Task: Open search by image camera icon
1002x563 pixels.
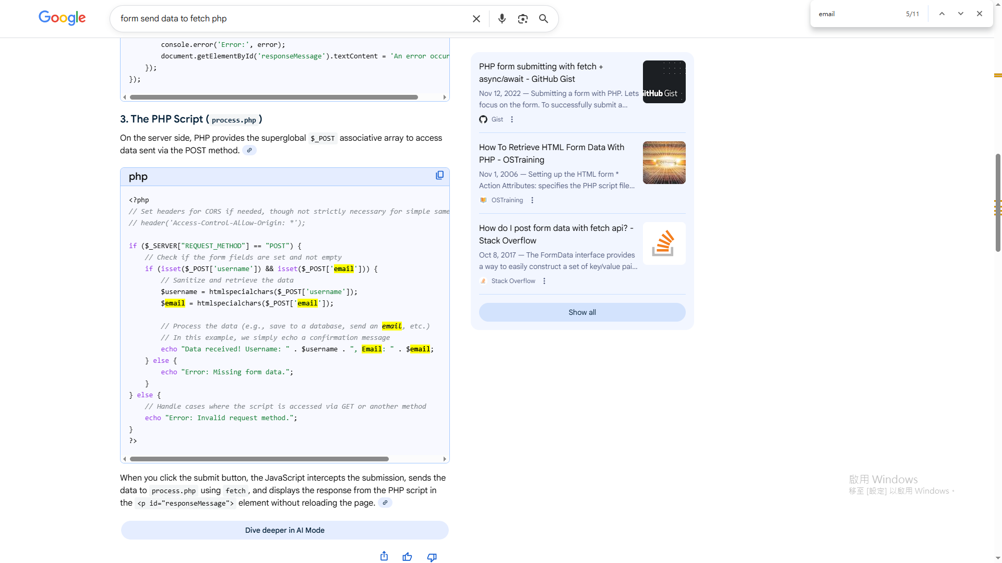Action: 522,19
